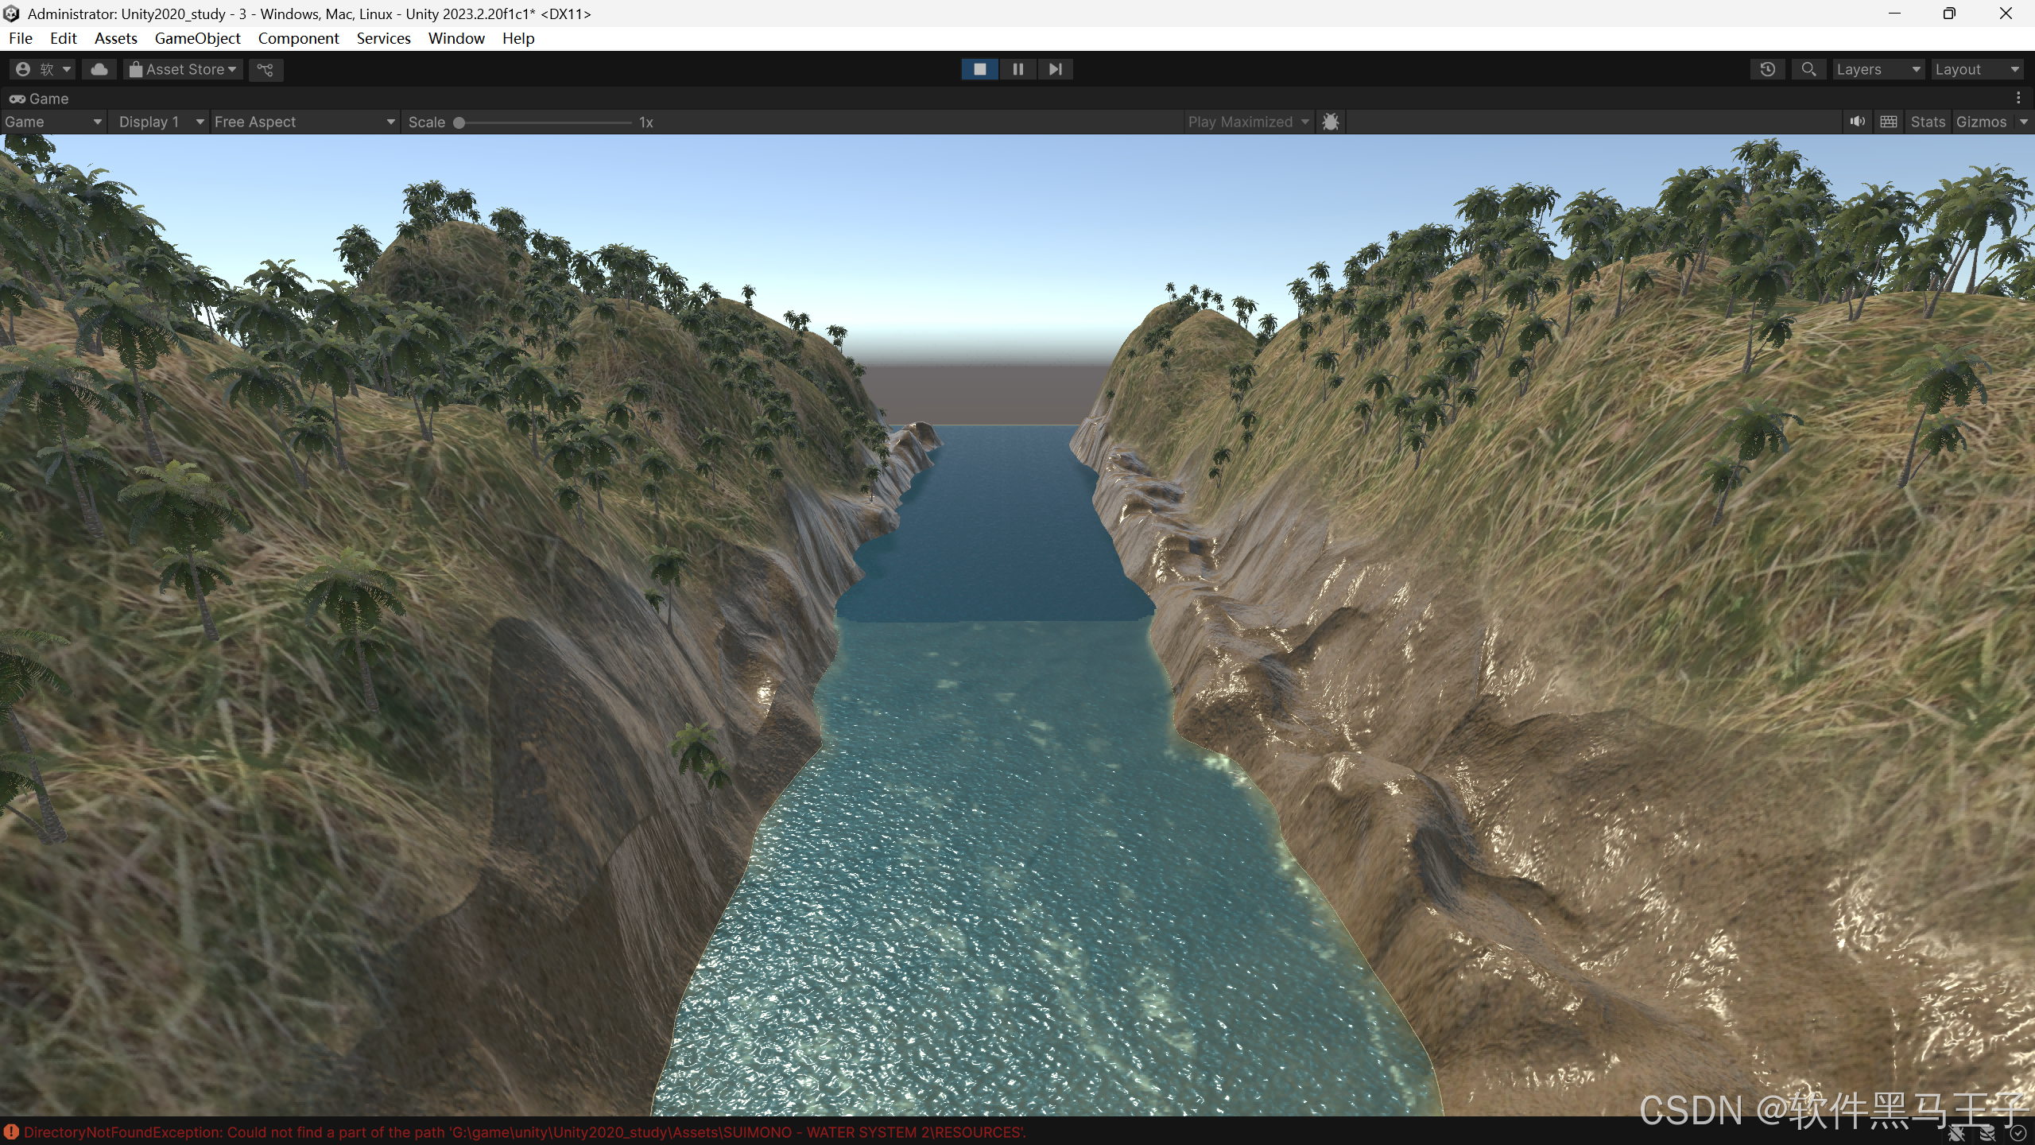Click the cloud services icon

99,69
